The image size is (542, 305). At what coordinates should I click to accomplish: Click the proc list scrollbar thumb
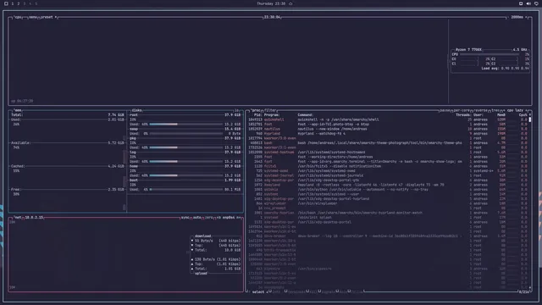(x=530, y=119)
